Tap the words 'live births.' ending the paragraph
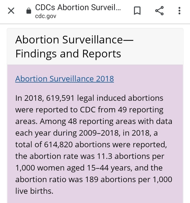Screen dimensions: 190x203 point(34,191)
